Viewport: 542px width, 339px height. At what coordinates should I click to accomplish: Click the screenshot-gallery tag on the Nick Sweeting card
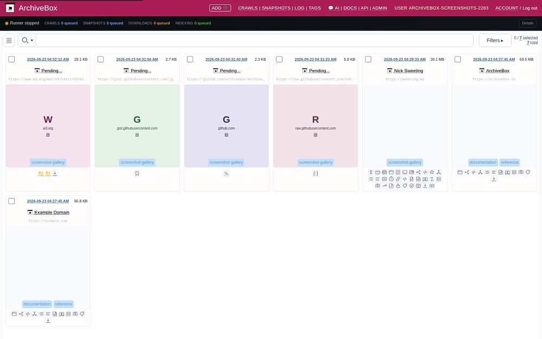(x=404, y=162)
